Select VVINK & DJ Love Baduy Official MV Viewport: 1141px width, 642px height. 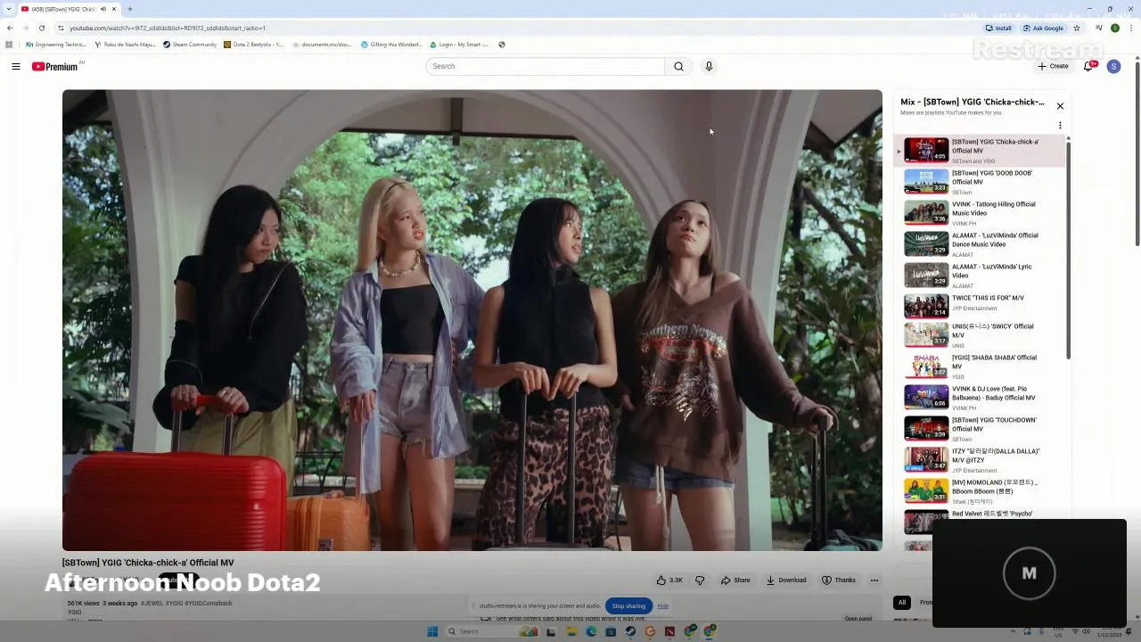pos(981,397)
